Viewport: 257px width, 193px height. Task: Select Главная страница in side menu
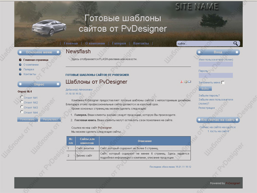point(36,60)
